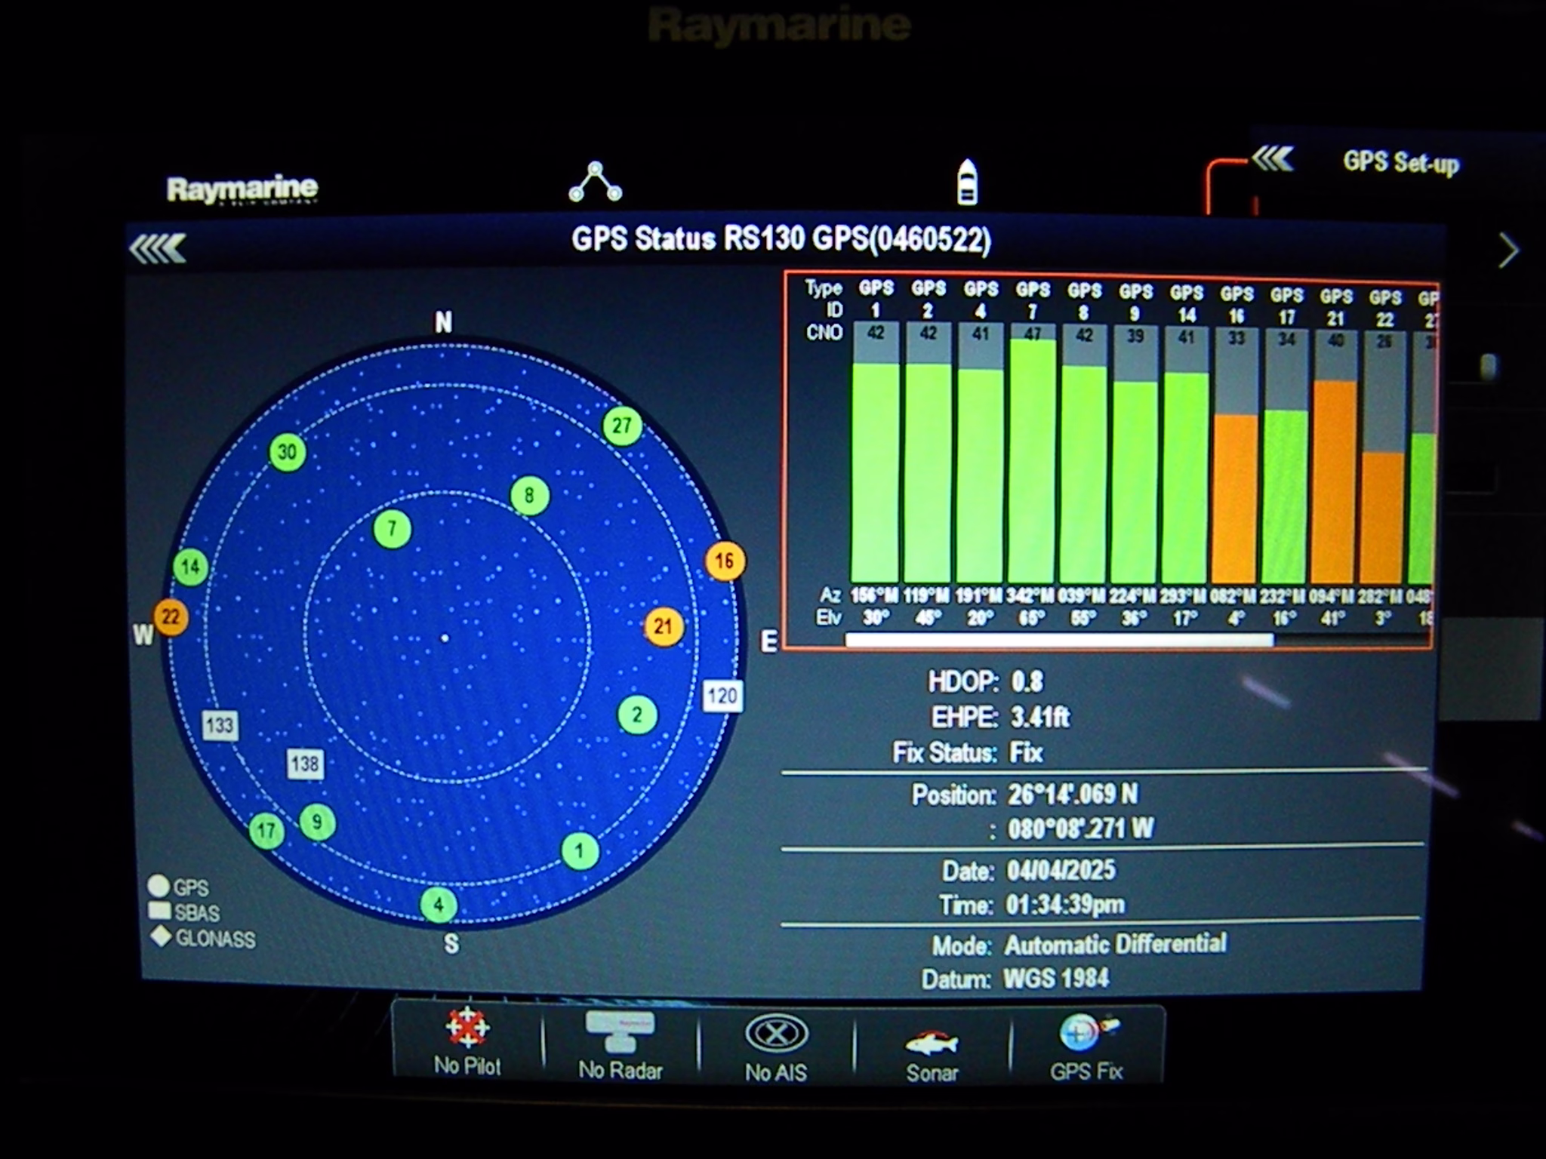Click the latitude 26°14'.069 N
The height and width of the screenshot is (1159, 1546).
(x=1073, y=794)
